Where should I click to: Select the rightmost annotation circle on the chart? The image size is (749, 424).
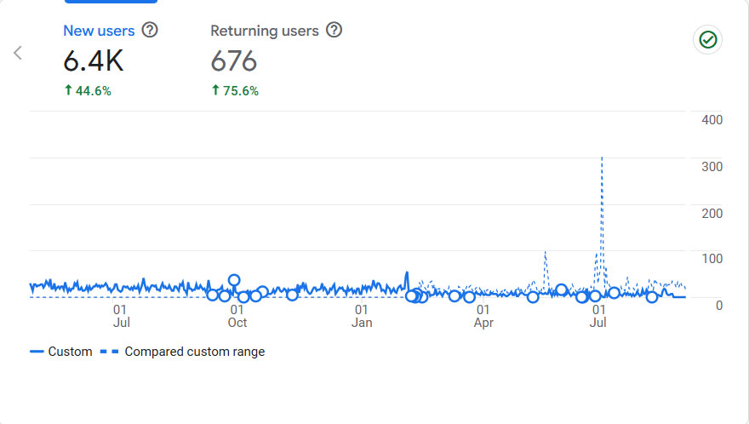coord(652,297)
